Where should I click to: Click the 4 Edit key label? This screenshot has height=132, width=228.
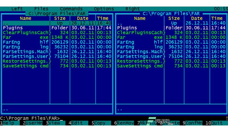(78, 123)
